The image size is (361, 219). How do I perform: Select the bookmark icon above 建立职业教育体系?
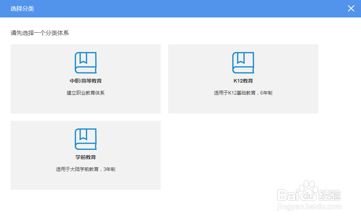[x=86, y=62]
